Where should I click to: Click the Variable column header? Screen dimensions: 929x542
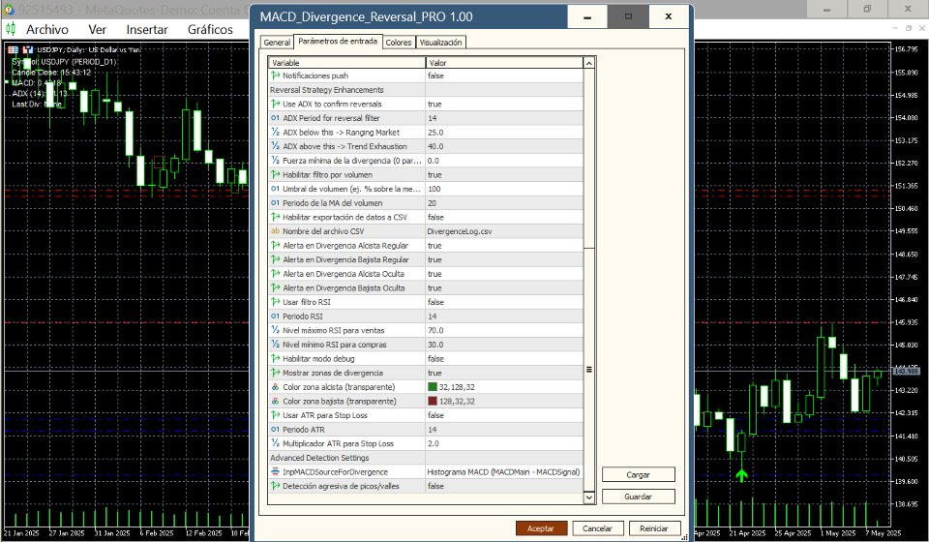click(346, 63)
